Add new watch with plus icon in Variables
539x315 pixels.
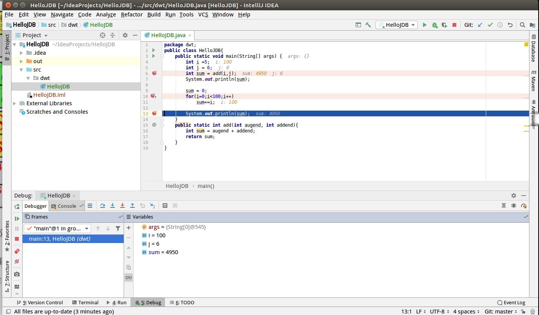129,228
